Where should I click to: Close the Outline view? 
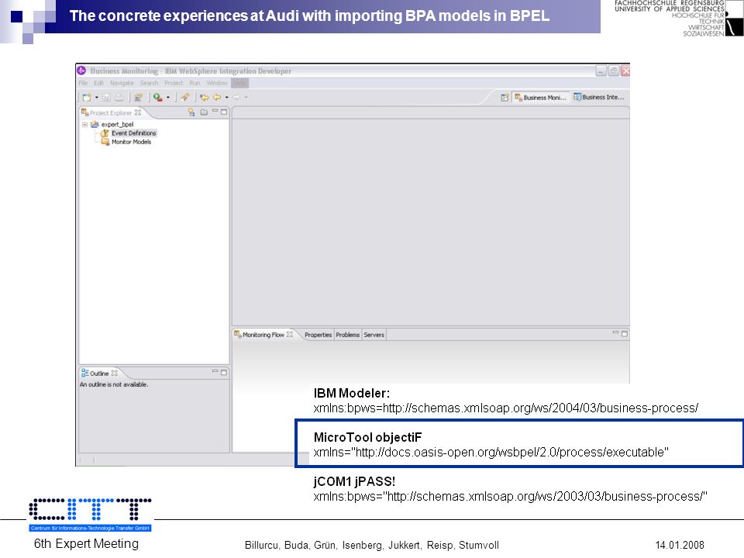pyautogui.click(x=115, y=374)
